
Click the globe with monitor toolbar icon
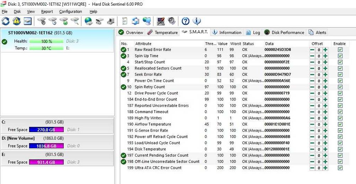pyautogui.click(x=147, y=21)
